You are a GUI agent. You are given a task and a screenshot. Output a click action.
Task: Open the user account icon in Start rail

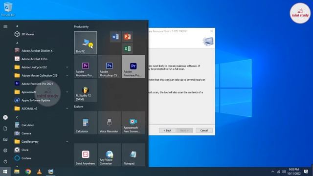click(5, 117)
